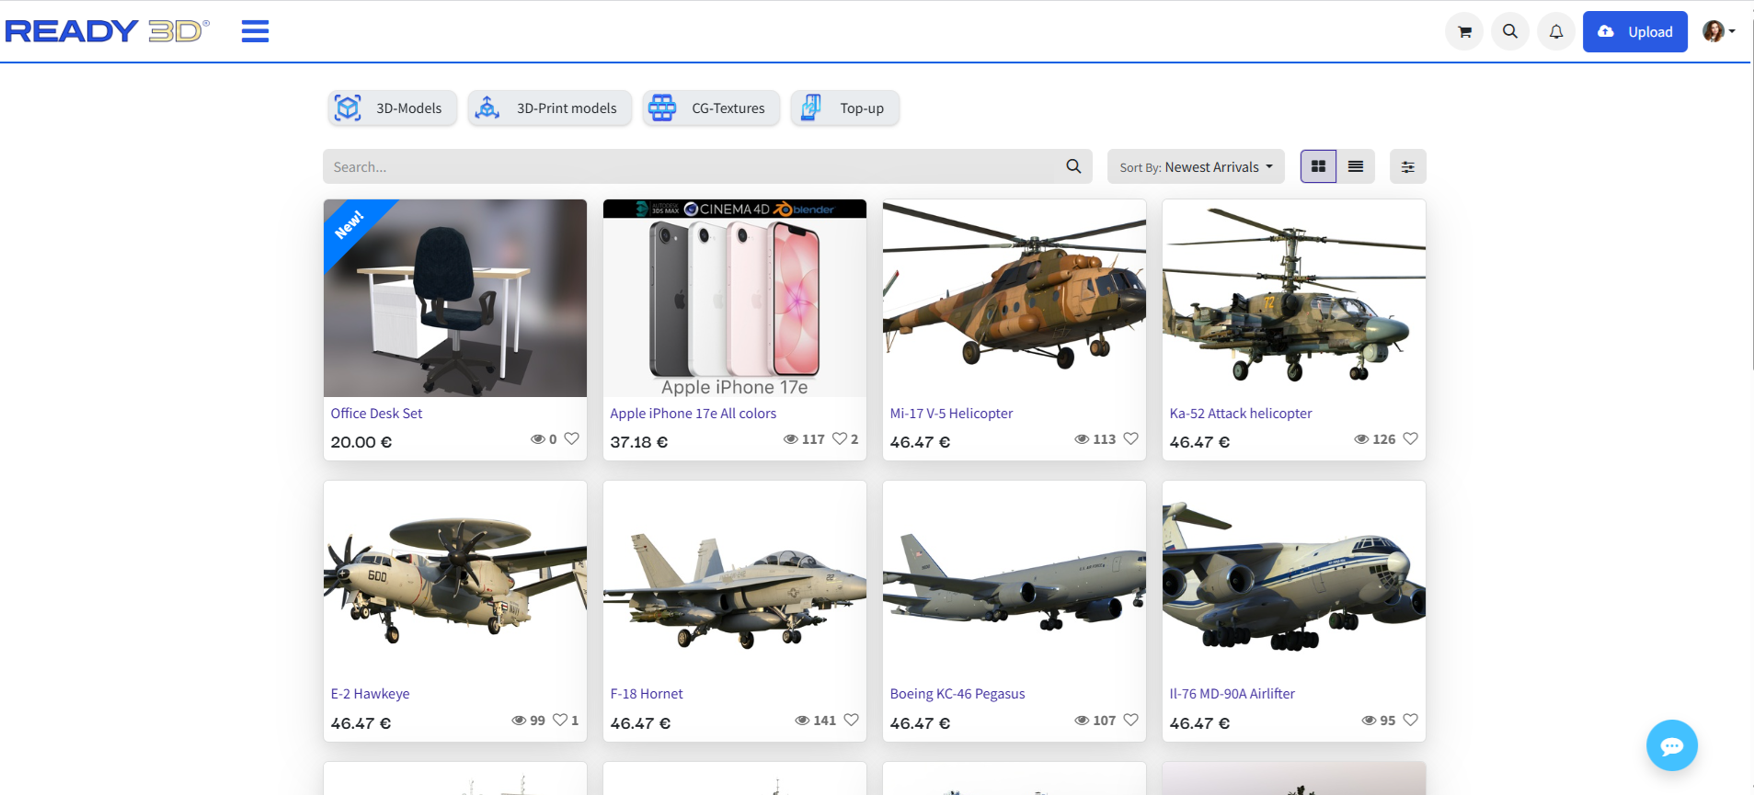Open the Il-76 MD-90A Airlifter link
The image size is (1754, 795).
click(1232, 694)
